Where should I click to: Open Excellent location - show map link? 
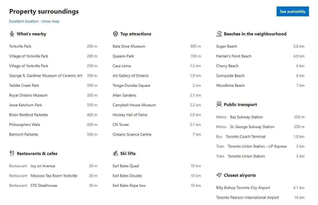pos(34,21)
